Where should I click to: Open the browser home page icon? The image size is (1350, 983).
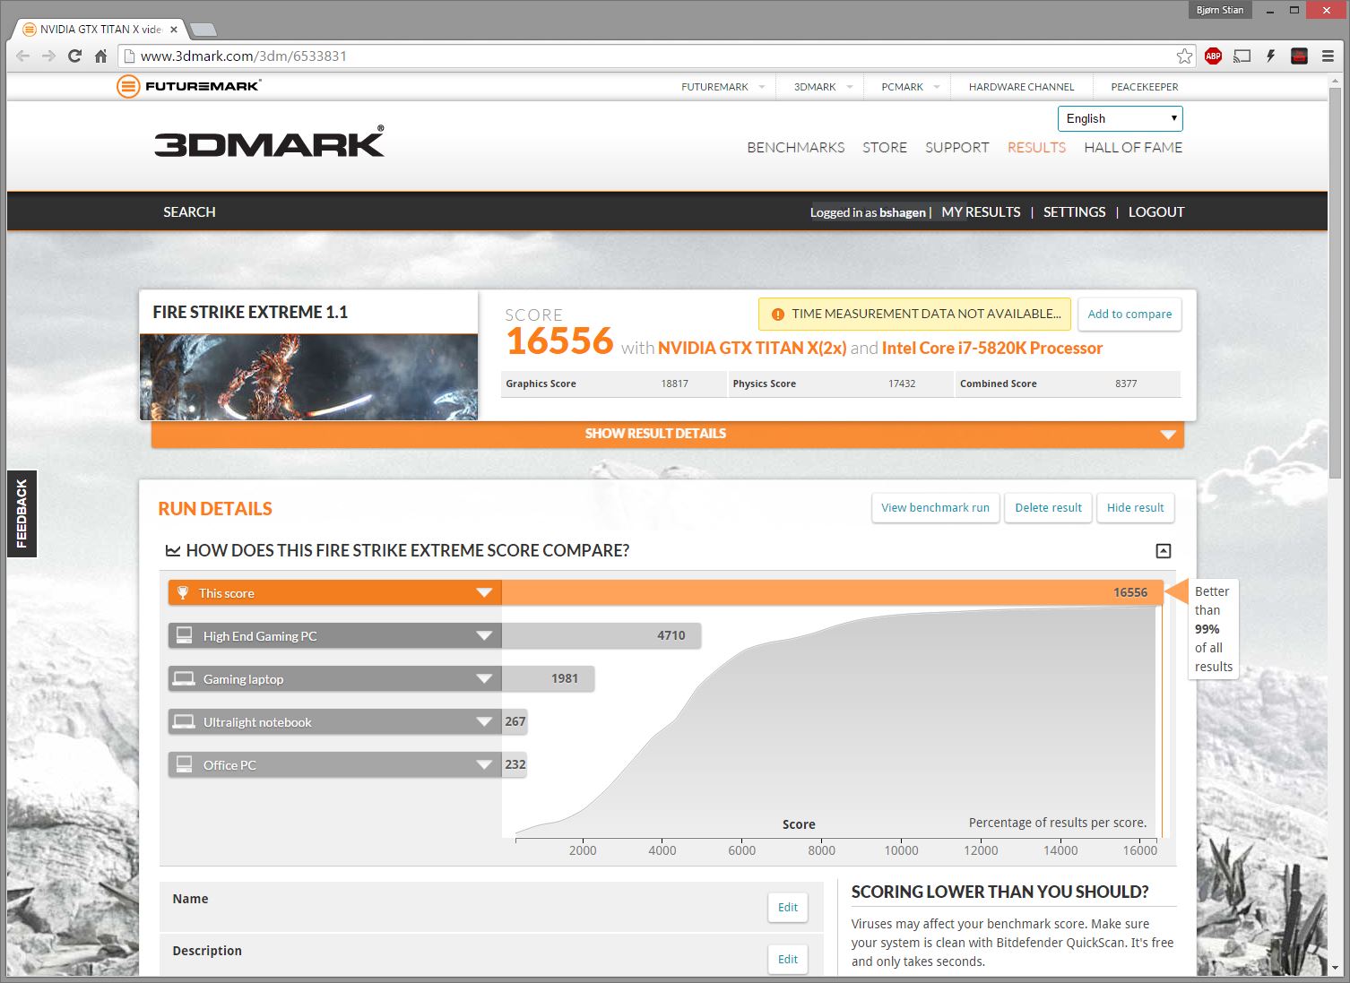101,56
